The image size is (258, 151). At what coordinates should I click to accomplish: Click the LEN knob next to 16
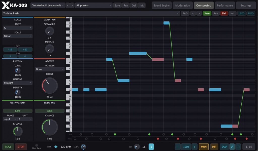pos(137,146)
